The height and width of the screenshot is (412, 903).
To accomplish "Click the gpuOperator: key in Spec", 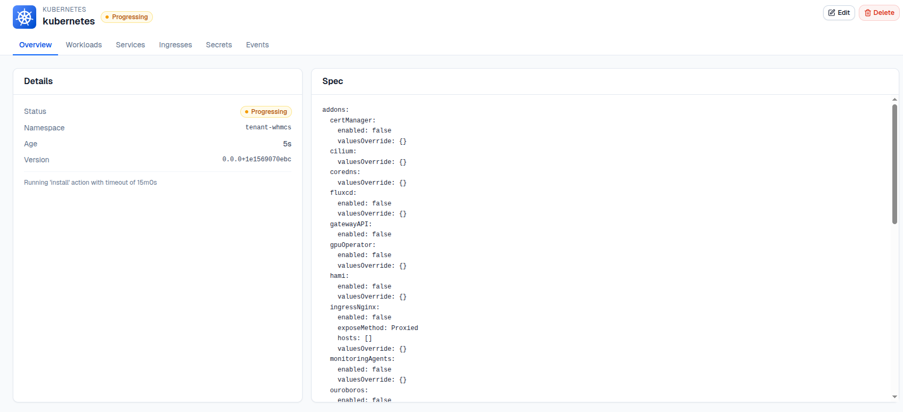I will 353,245.
